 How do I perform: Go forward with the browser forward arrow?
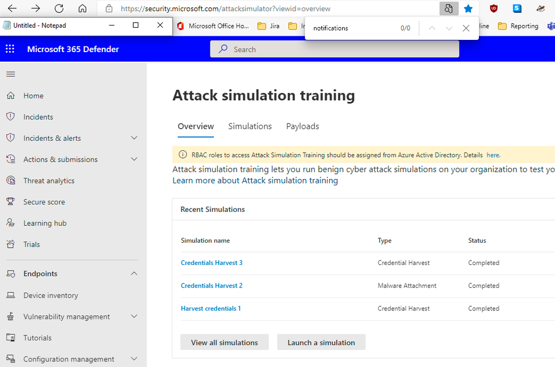[x=36, y=8]
